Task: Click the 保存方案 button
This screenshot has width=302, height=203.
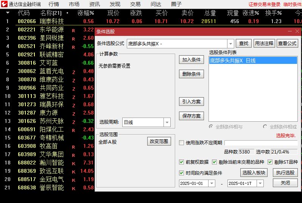Action: click(x=191, y=116)
